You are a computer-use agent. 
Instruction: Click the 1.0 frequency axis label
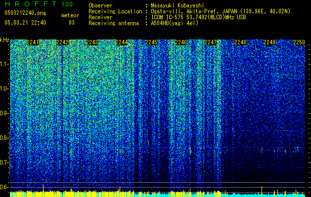(4, 89)
